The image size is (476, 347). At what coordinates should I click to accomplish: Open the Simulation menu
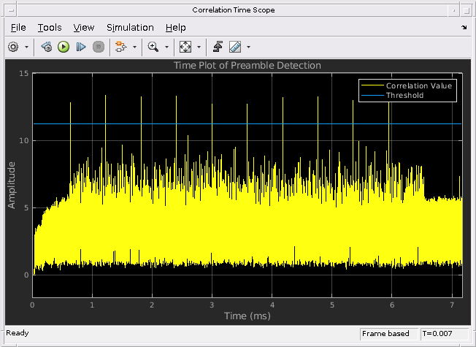pos(130,27)
